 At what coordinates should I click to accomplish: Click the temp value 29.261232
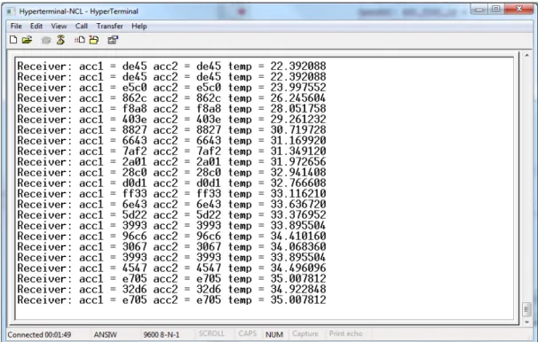point(297,119)
